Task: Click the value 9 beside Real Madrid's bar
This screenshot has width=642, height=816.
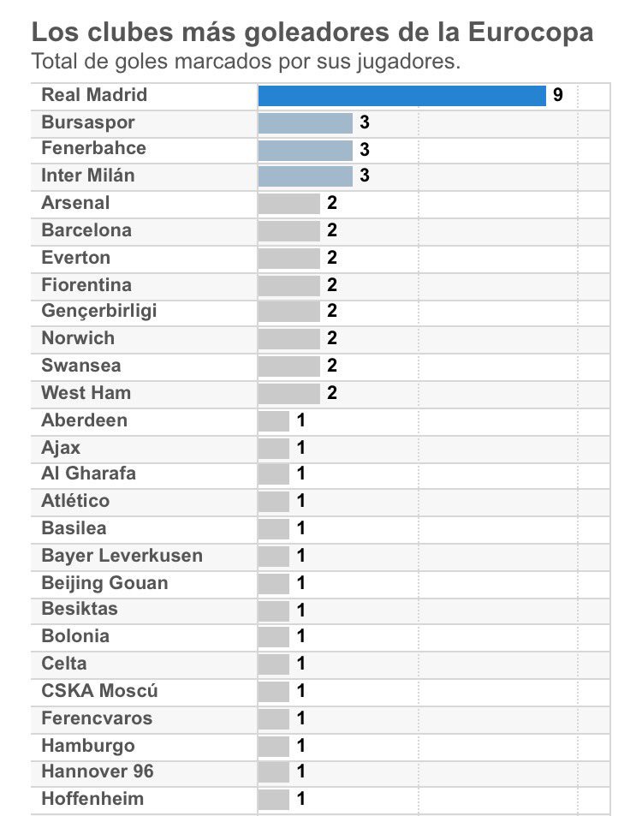Action: tap(557, 96)
